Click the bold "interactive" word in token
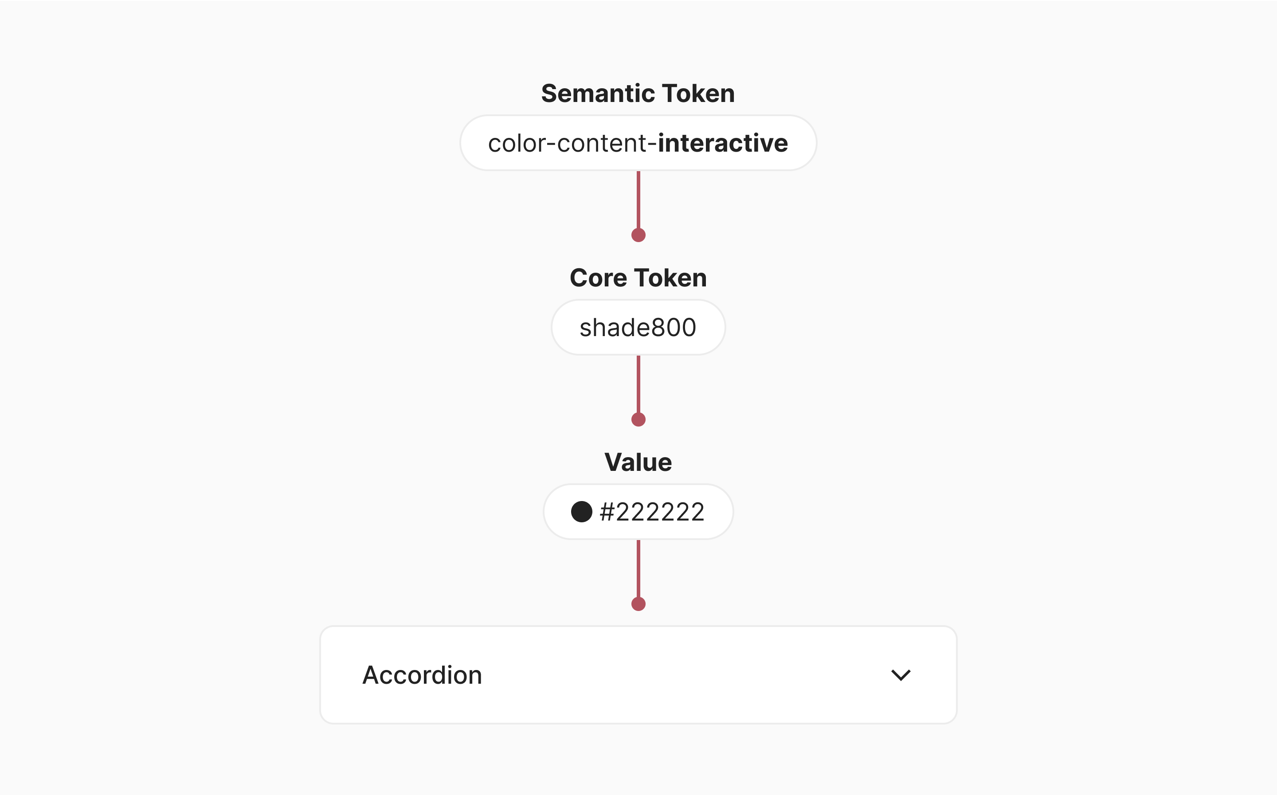 [x=723, y=143]
